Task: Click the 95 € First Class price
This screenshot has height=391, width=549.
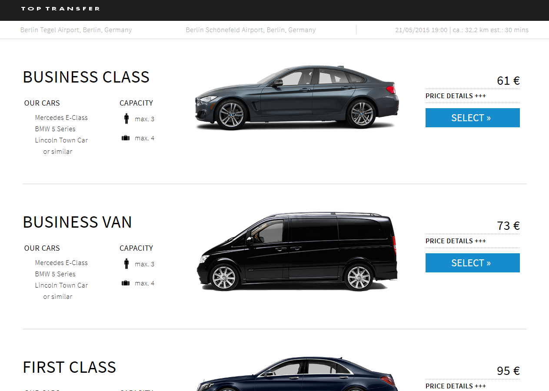Action: pyautogui.click(x=508, y=371)
